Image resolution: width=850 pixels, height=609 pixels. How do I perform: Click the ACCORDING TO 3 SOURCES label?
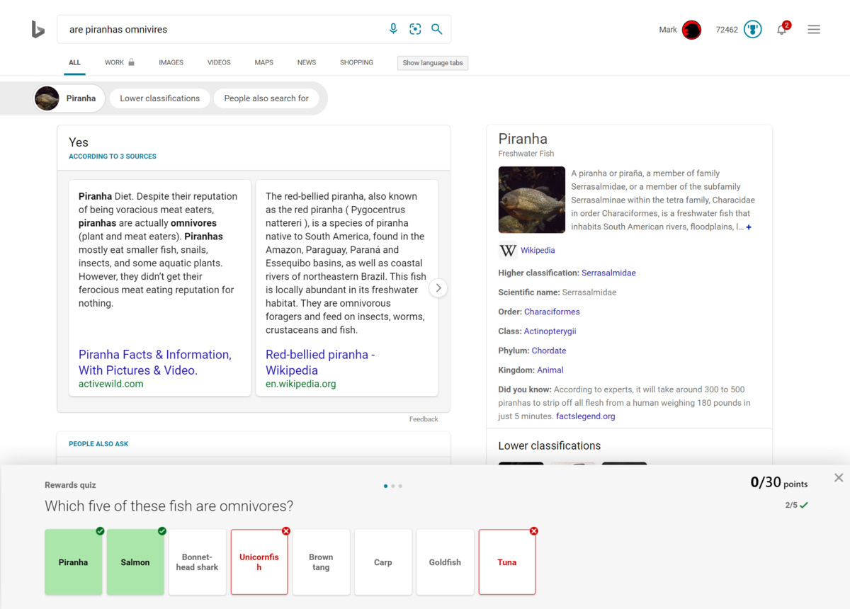113,156
